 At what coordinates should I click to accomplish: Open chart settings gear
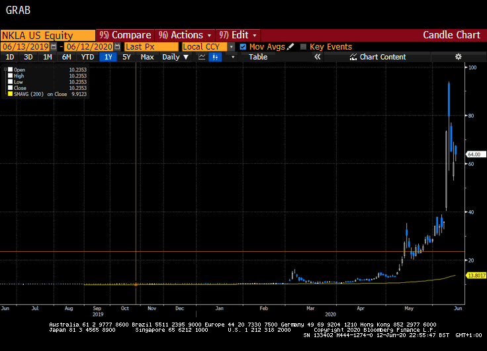click(x=458, y=57)
